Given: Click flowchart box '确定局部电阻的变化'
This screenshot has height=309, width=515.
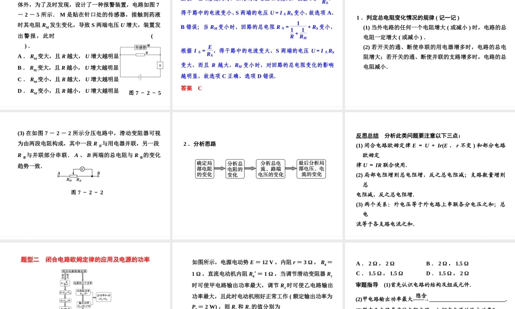Looking at the screenshot, I should (x=204, y=169).
